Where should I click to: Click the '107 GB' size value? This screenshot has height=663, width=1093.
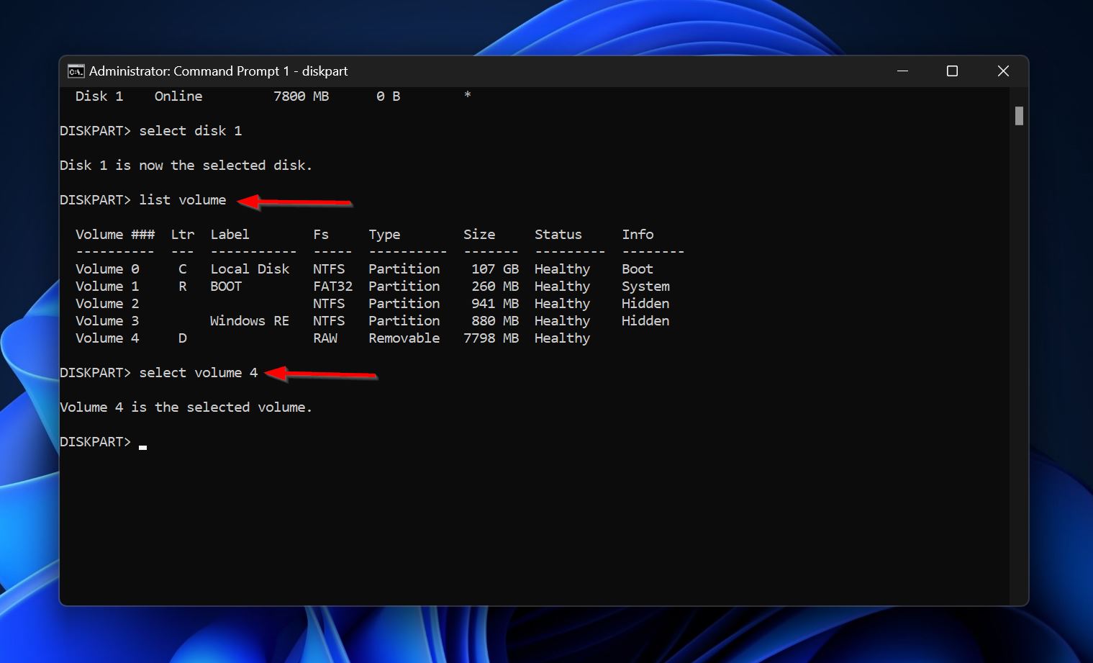pos(495,269)
